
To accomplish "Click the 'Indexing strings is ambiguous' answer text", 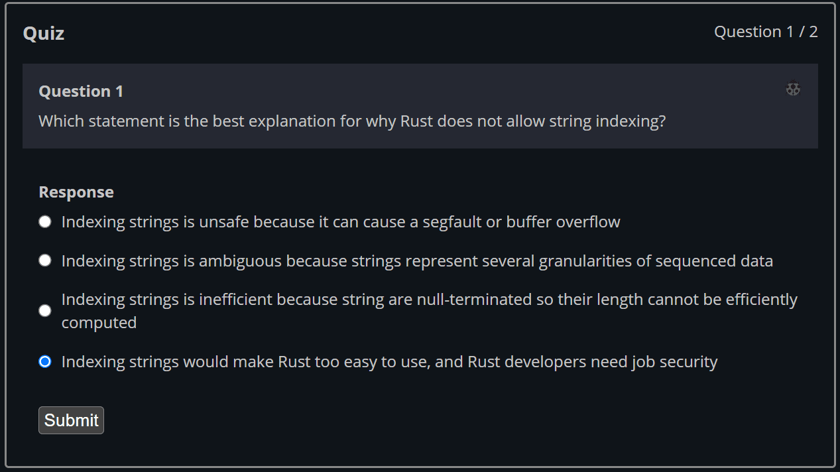I will pos(416,261).
